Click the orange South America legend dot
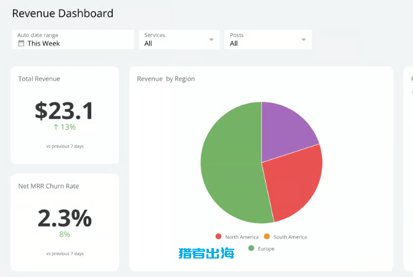This screenshot has width=413, height=277. click(x=267, y=236)
